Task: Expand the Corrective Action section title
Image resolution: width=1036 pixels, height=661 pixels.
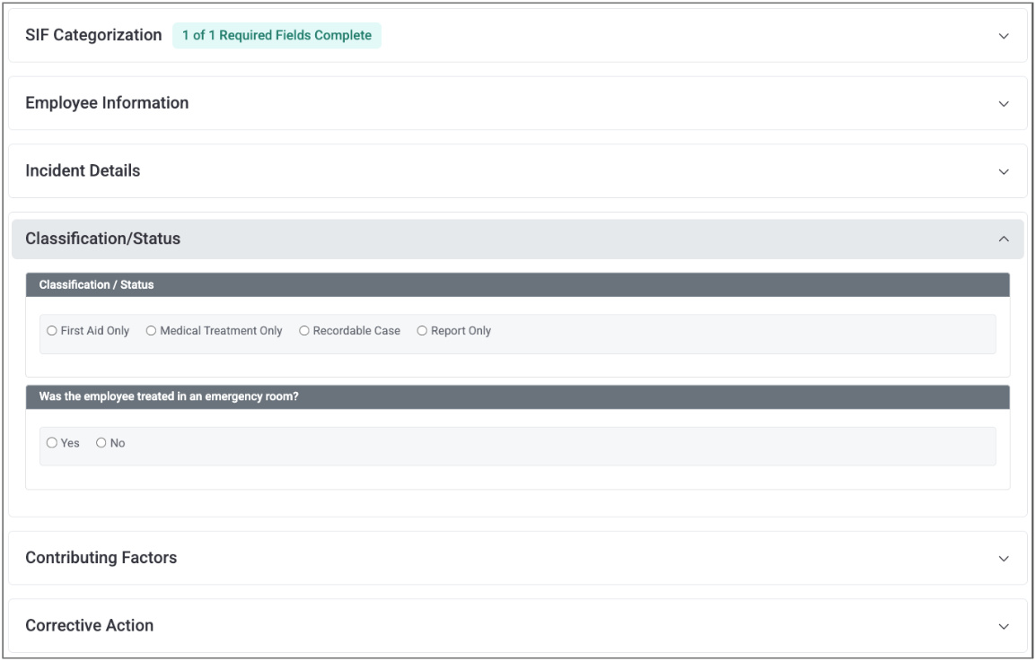Action: (89, 625)
